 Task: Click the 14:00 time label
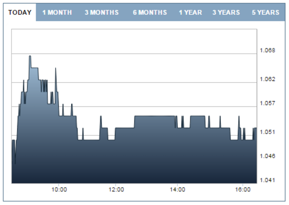pos(177,190)
